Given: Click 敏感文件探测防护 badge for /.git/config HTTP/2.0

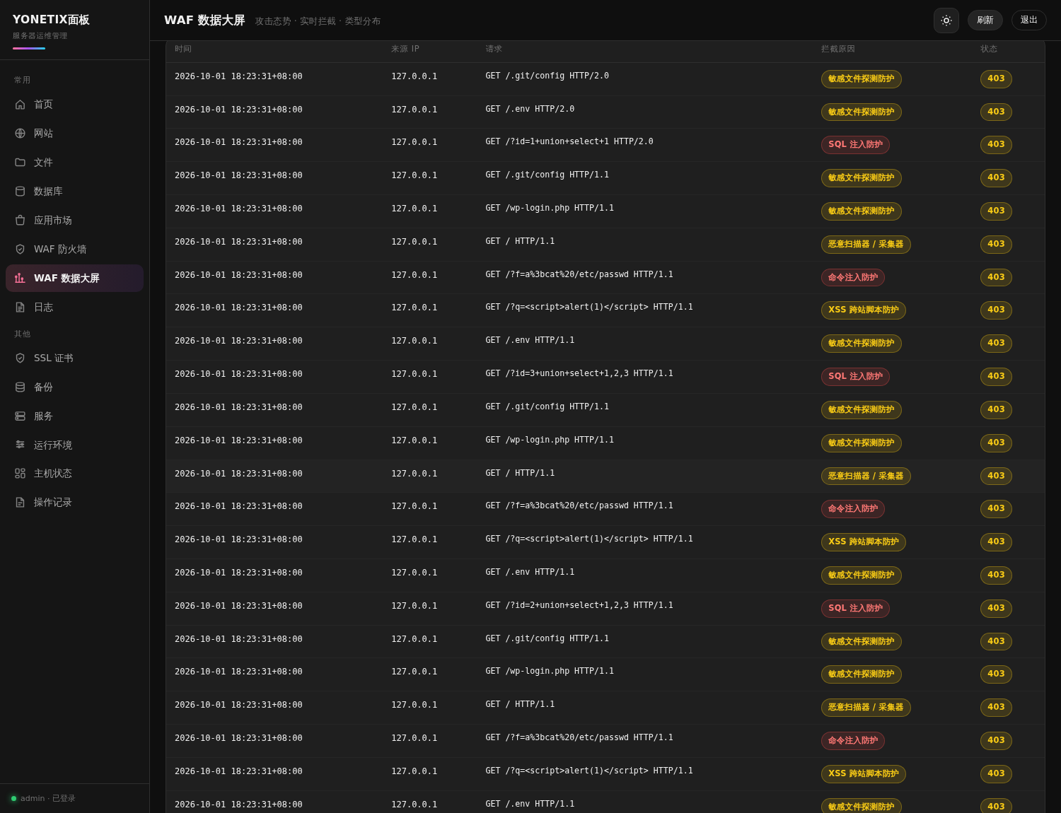Looking at the screenshot, I should pos(862,79).
